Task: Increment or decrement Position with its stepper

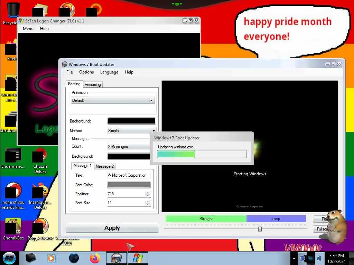Action: tap(148, 194)
